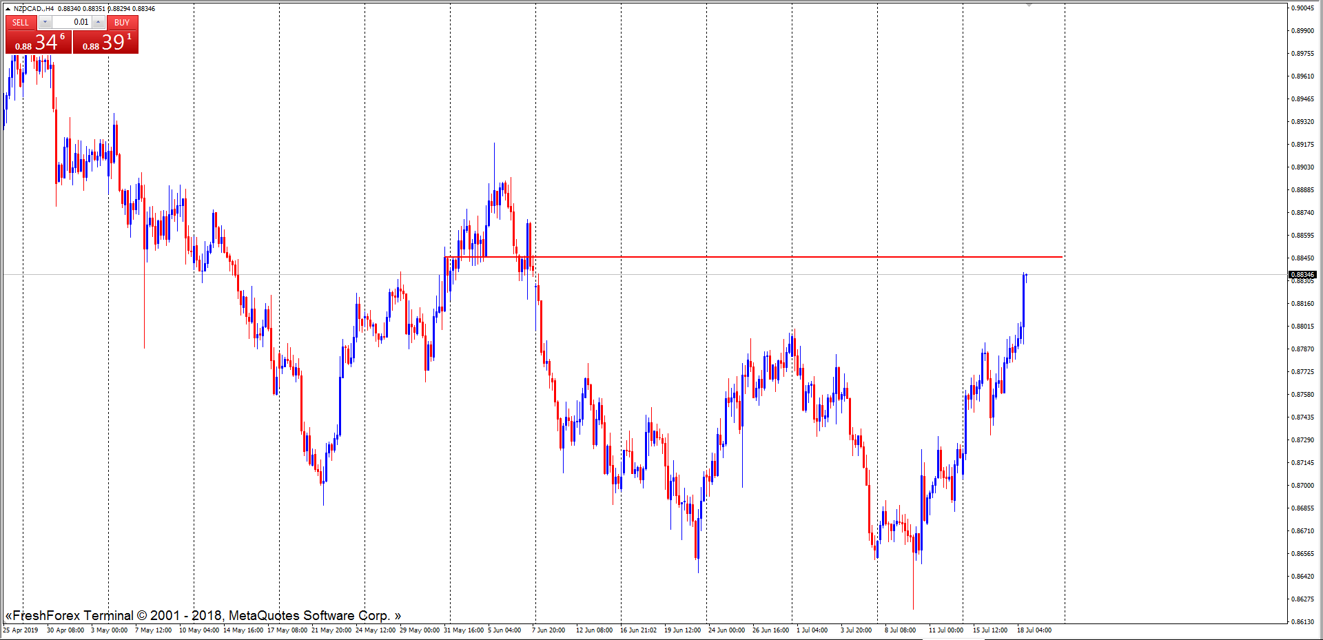Viewport: 1323px width, 640px height.
Task: Click the buy price 0.88 39 tile
Action: [105, 43]
